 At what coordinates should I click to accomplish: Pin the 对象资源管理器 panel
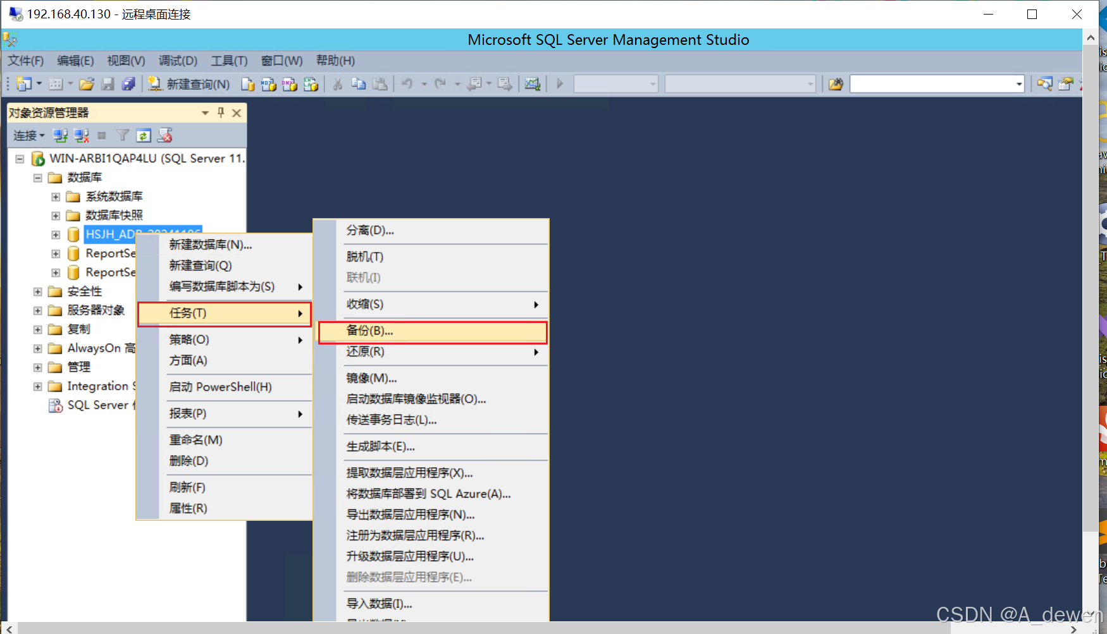[221, 113]
